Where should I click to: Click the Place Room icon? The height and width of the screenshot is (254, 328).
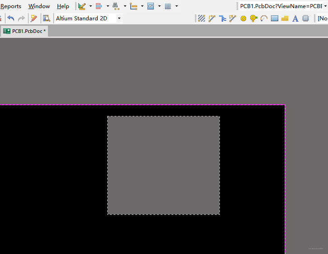pyautogui.click(x=151, y=6)
